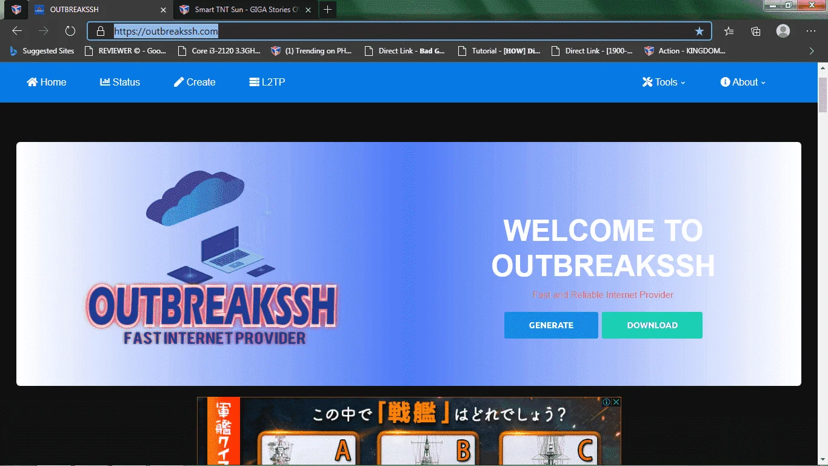Click the GENERATE button
Viewport: 828px width, 466px height.
click(551, 325)
